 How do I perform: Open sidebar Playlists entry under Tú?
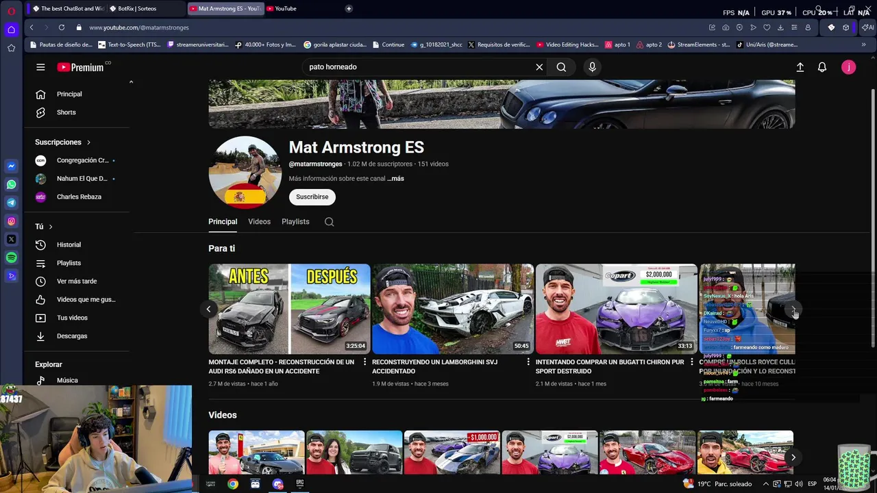coord(69,263)
